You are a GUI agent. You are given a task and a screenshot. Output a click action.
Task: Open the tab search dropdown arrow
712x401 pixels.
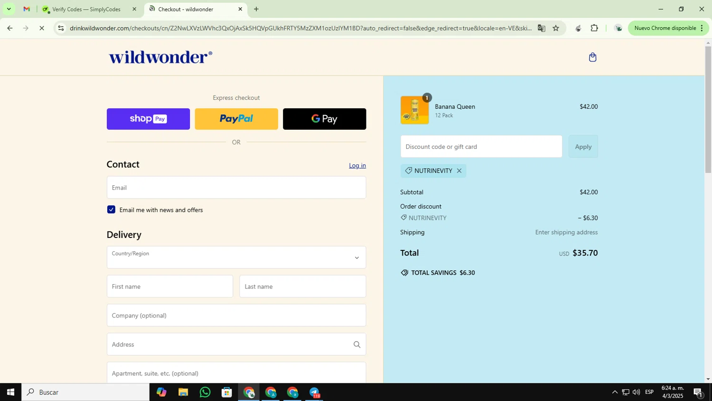(9, 9)
